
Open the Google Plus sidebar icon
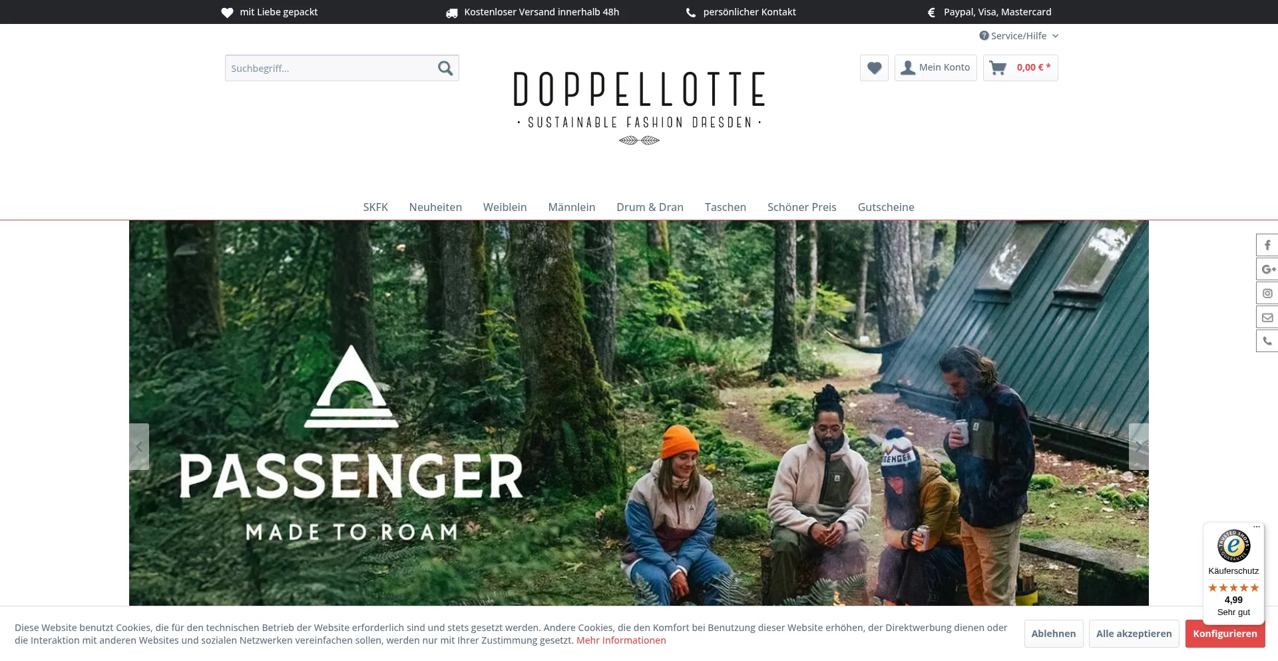point(1267,269)
